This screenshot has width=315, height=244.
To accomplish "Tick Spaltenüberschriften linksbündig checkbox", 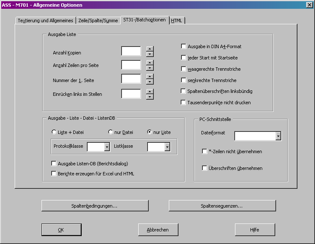I will click(183, 91).
